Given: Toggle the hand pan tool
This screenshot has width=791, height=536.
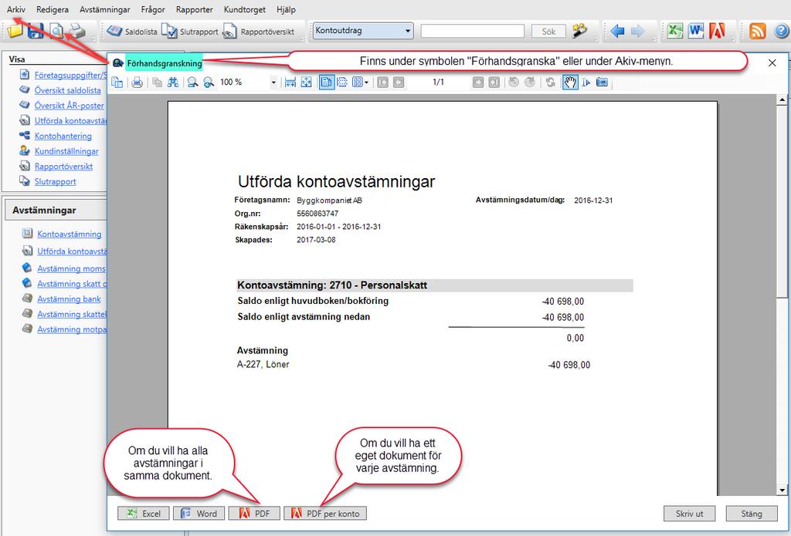Looking at the screenshot, I should click(x=570, y=82).
